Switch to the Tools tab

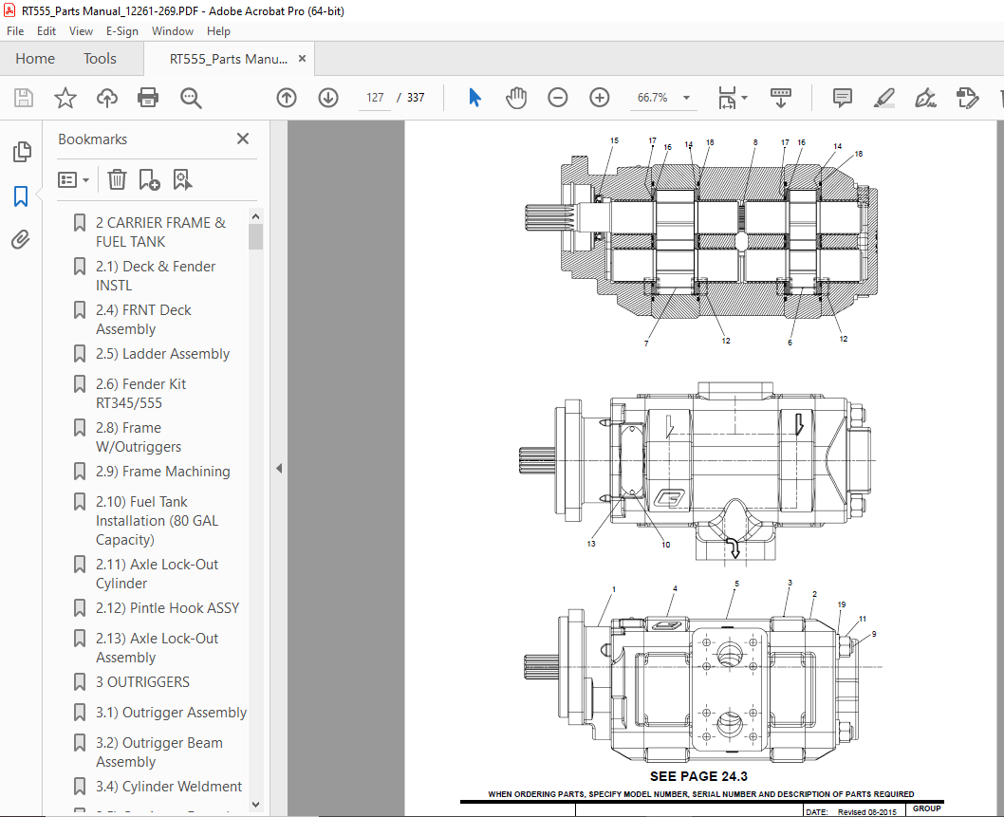point(100,59)
